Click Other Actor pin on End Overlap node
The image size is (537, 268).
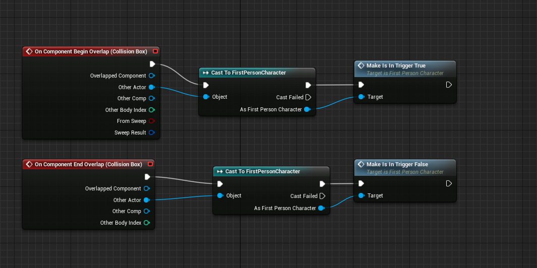[147, 200]
